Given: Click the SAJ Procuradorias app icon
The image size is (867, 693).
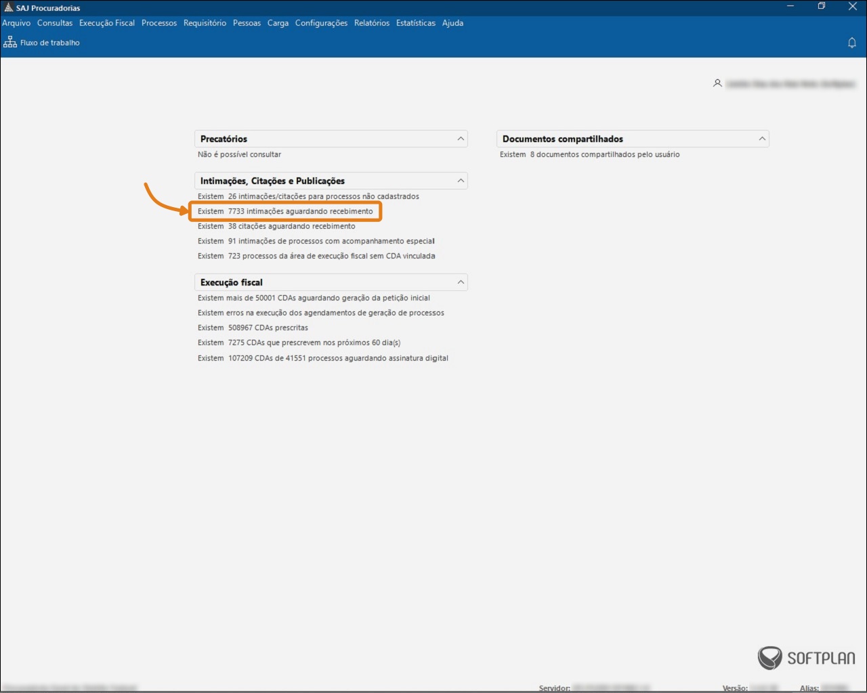Looking at the screenshot, I should [x=8, y=7].
